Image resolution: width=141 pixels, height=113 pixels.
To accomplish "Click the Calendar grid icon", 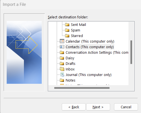I will point(62,41).
